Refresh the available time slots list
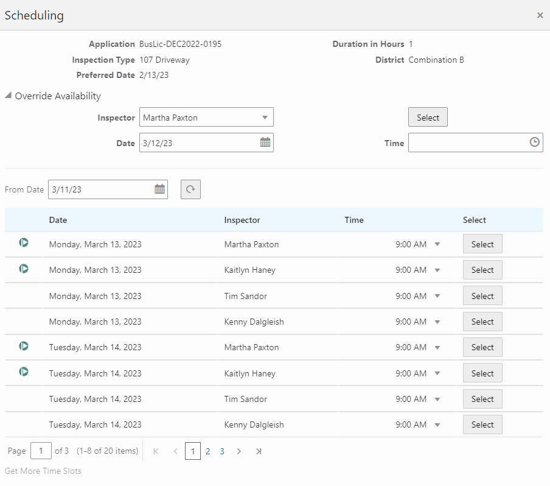 click(190, 189)
